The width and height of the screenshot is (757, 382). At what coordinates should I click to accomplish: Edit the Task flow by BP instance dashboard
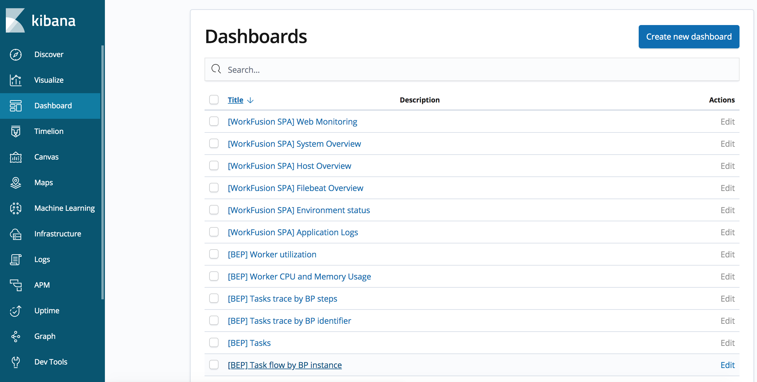pyautogui.click(x=727, y=365)
